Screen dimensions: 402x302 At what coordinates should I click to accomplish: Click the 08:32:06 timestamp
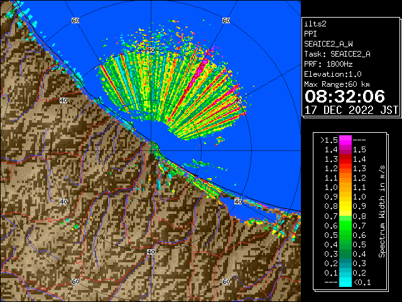point(345,96)
